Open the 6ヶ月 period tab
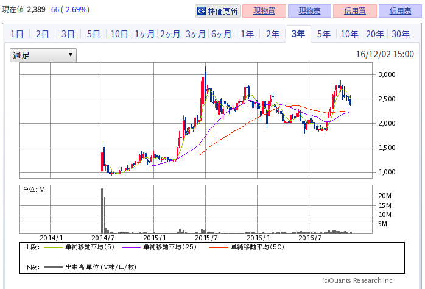The height and width of the screenshot is (289, 425). tap(222, 34)
